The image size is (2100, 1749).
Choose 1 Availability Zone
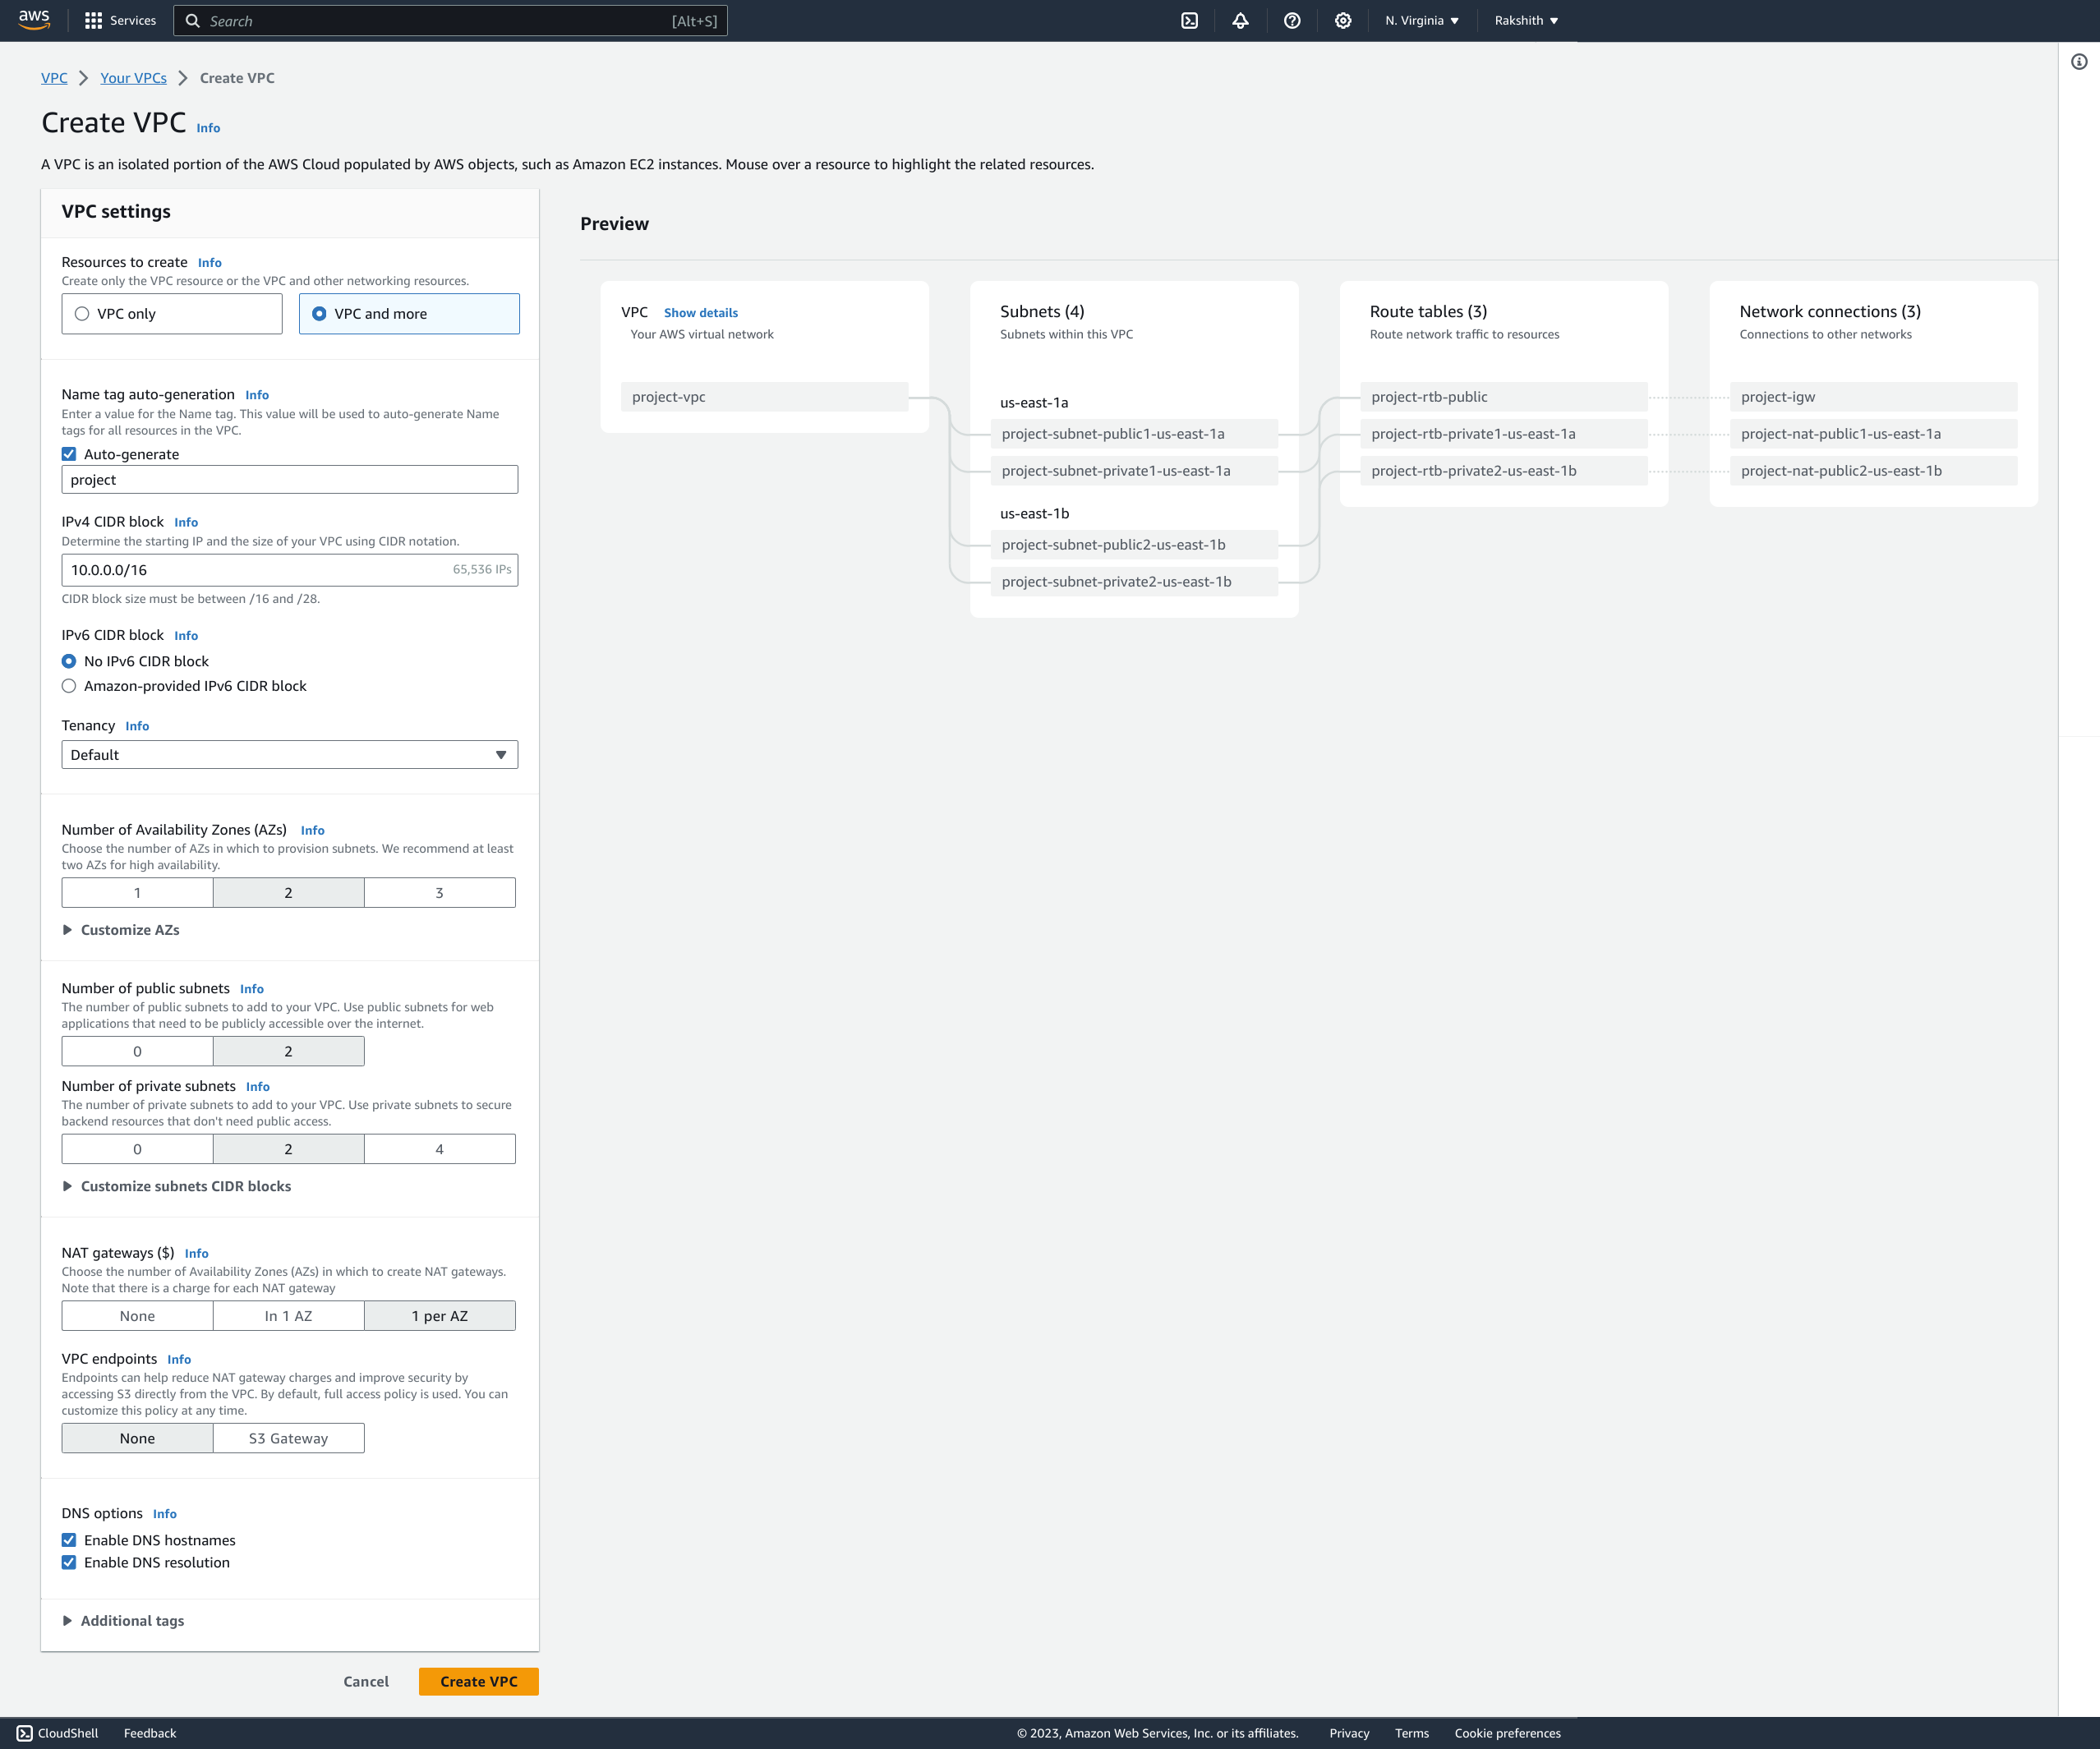coord(137,892)
